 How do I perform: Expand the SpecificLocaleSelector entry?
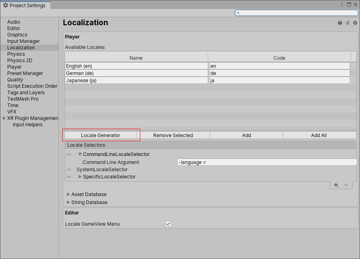pyautogui.click(x=80, y=176)
